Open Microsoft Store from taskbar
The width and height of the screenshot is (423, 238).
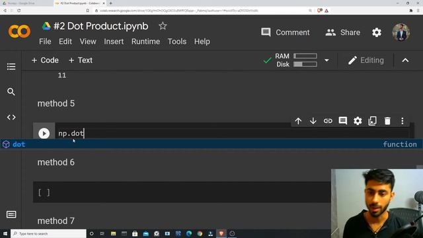[x=135, y=233]
